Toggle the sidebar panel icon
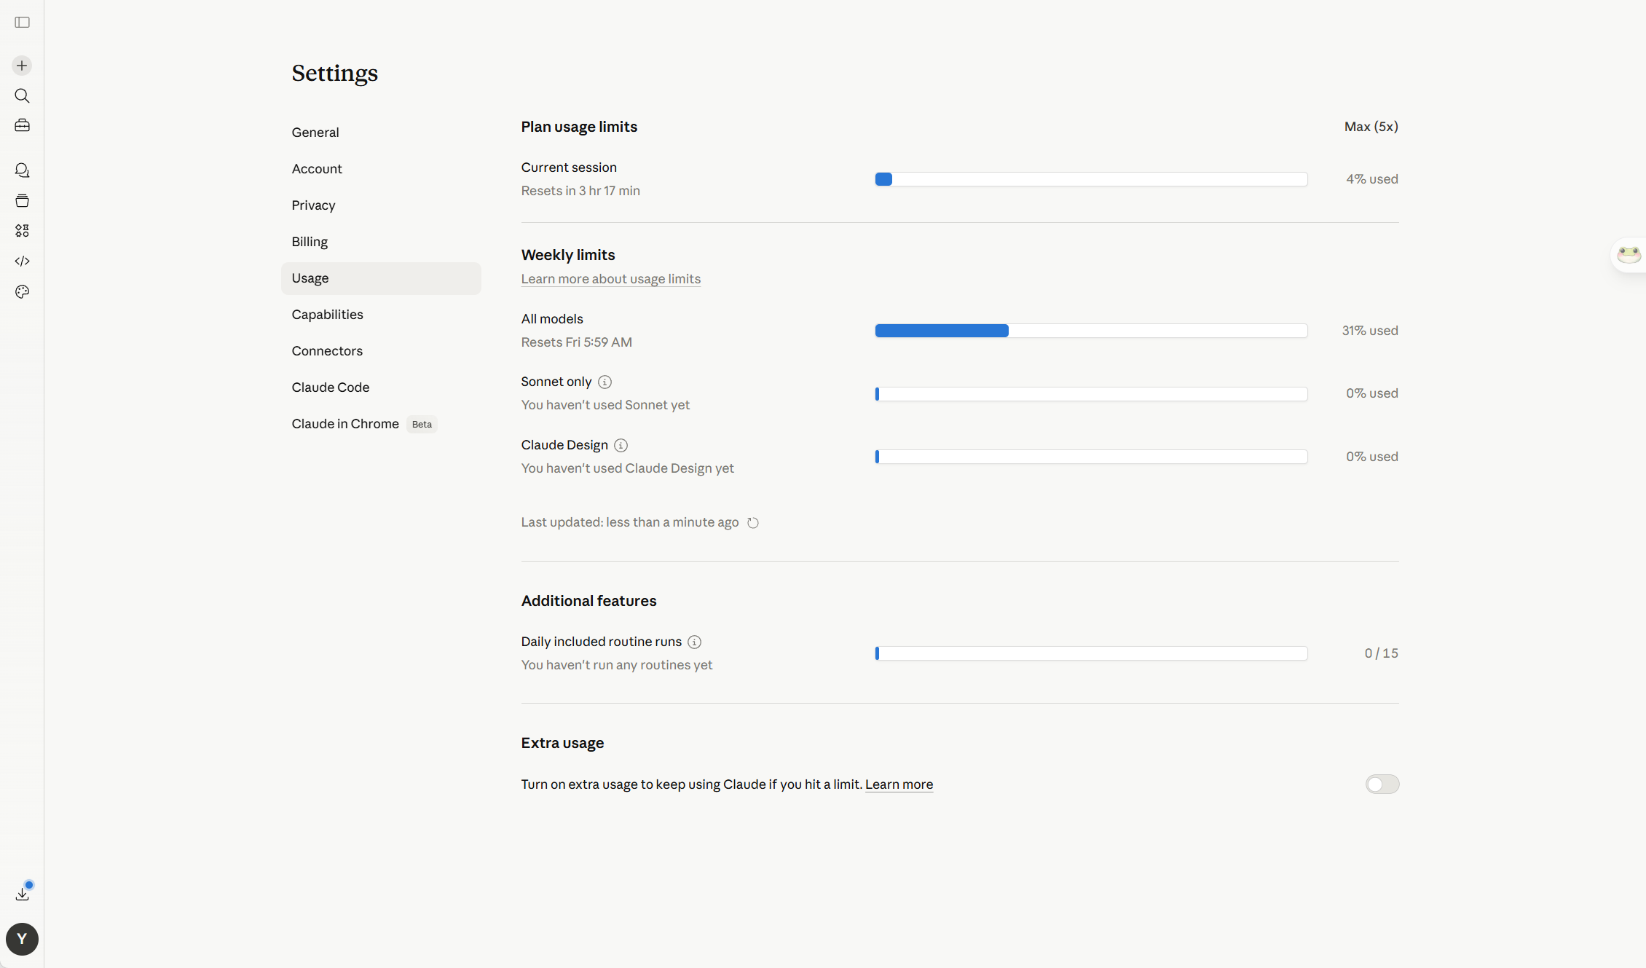The image size is (1646, 968). (x=22, y=23)
